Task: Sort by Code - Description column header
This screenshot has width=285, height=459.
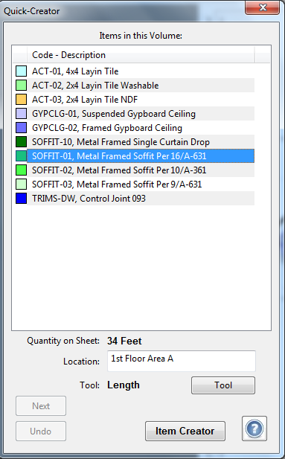Action: tap(141, 55)
